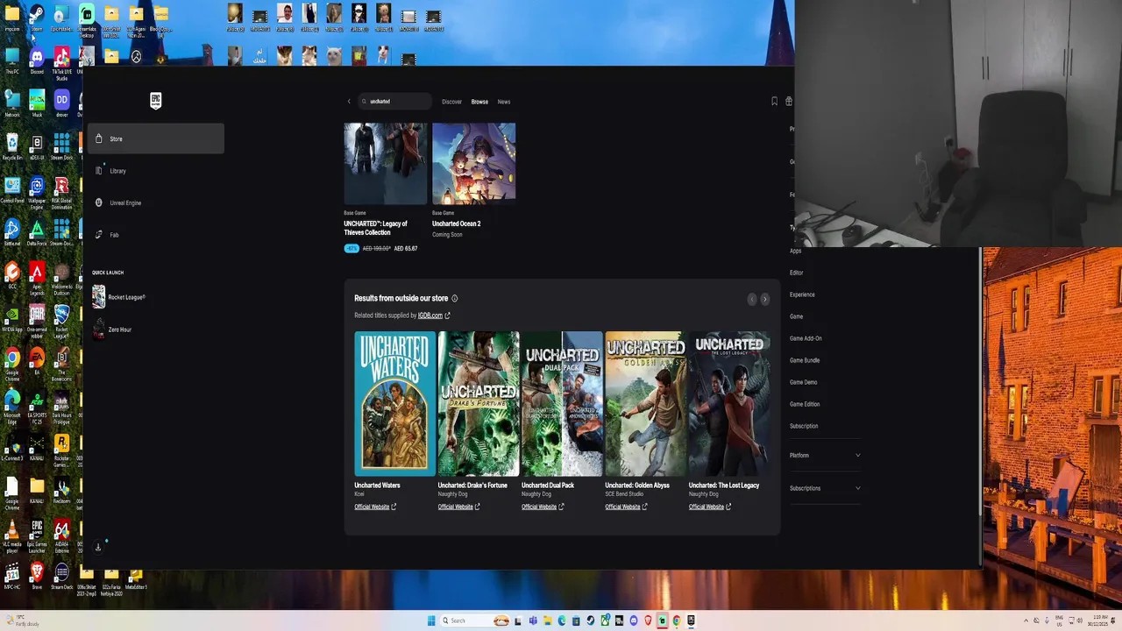Open Uncharted Golden Abyss cover

[646, 404]
